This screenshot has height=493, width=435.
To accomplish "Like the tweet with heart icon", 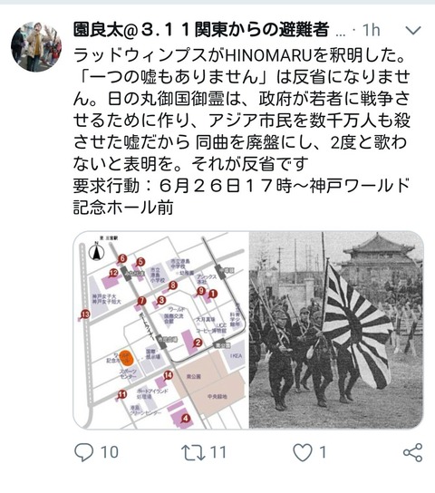I will tap(303, 452).
